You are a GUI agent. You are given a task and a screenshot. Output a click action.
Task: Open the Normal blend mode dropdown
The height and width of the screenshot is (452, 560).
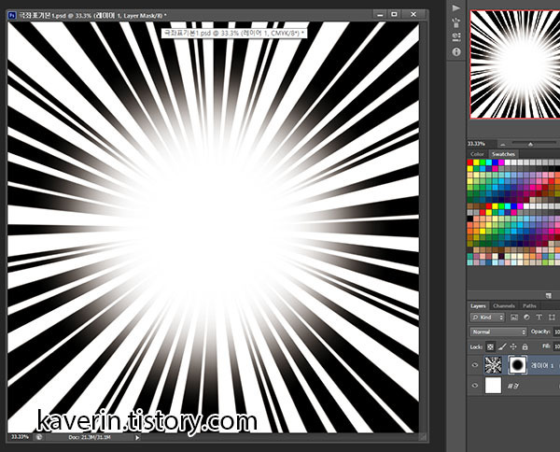[498, 332]
